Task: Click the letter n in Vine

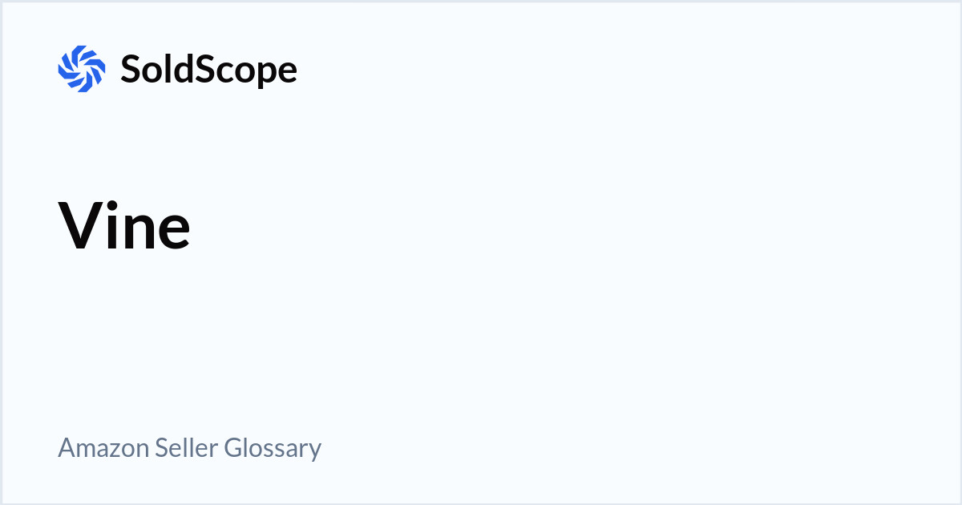Action: pyautogui.click(x=137, y=229)
